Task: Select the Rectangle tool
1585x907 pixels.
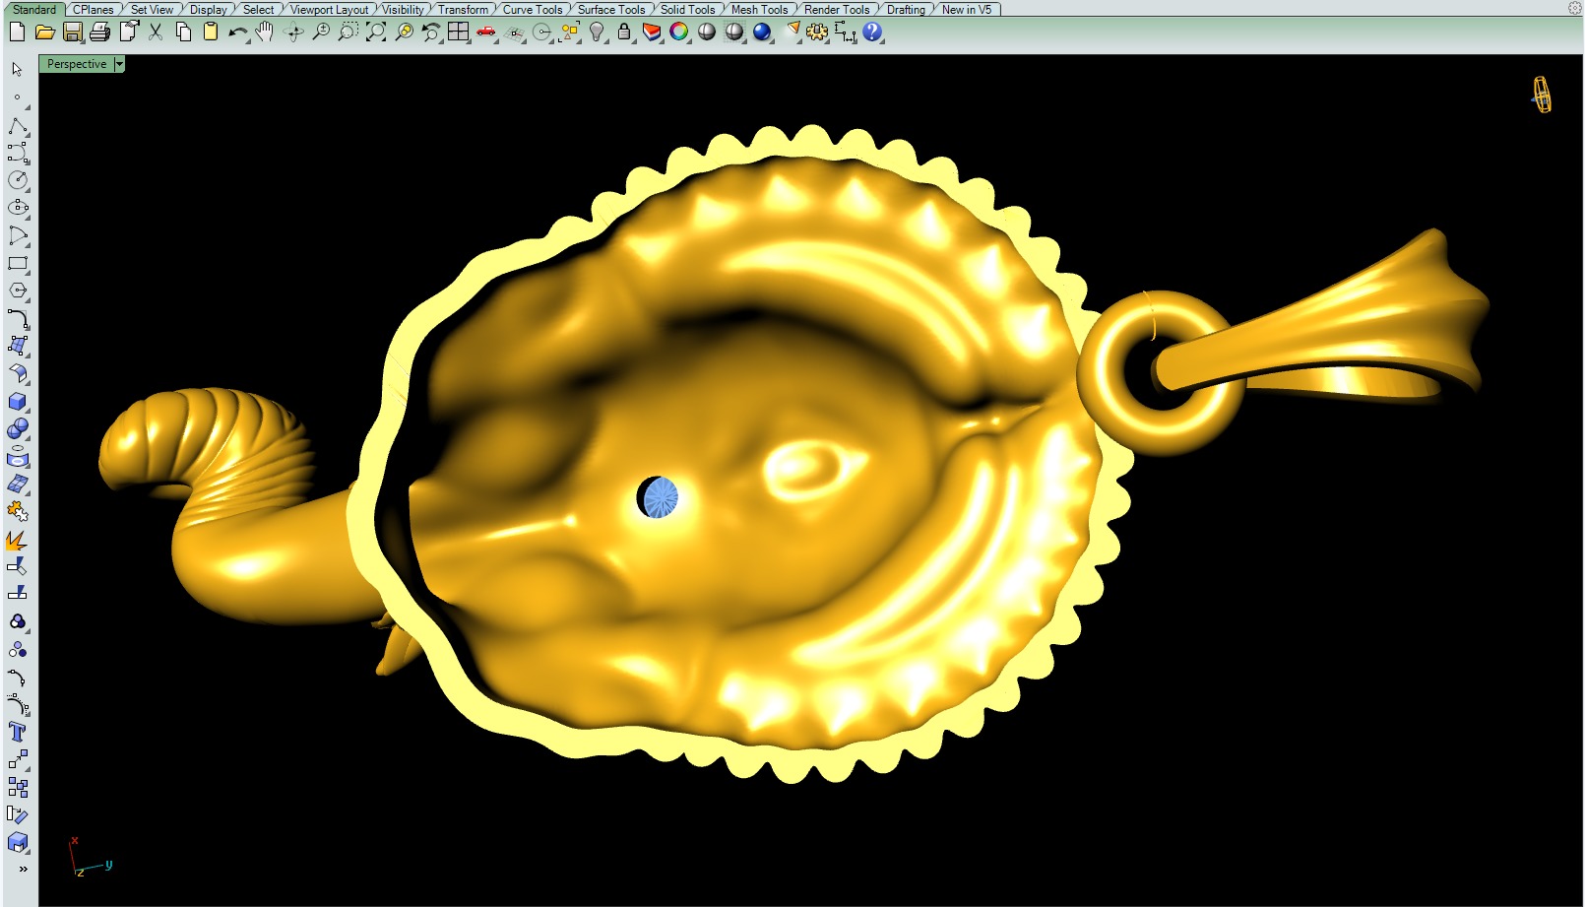Action: click(x=18, y=263)
